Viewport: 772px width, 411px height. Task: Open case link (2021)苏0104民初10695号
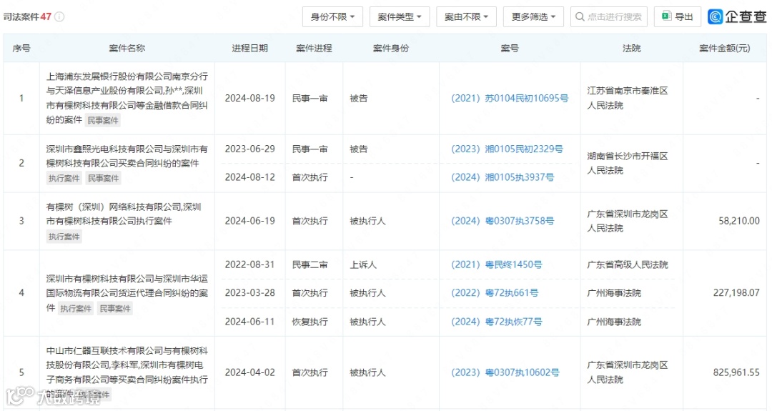(x=510, y=98)
